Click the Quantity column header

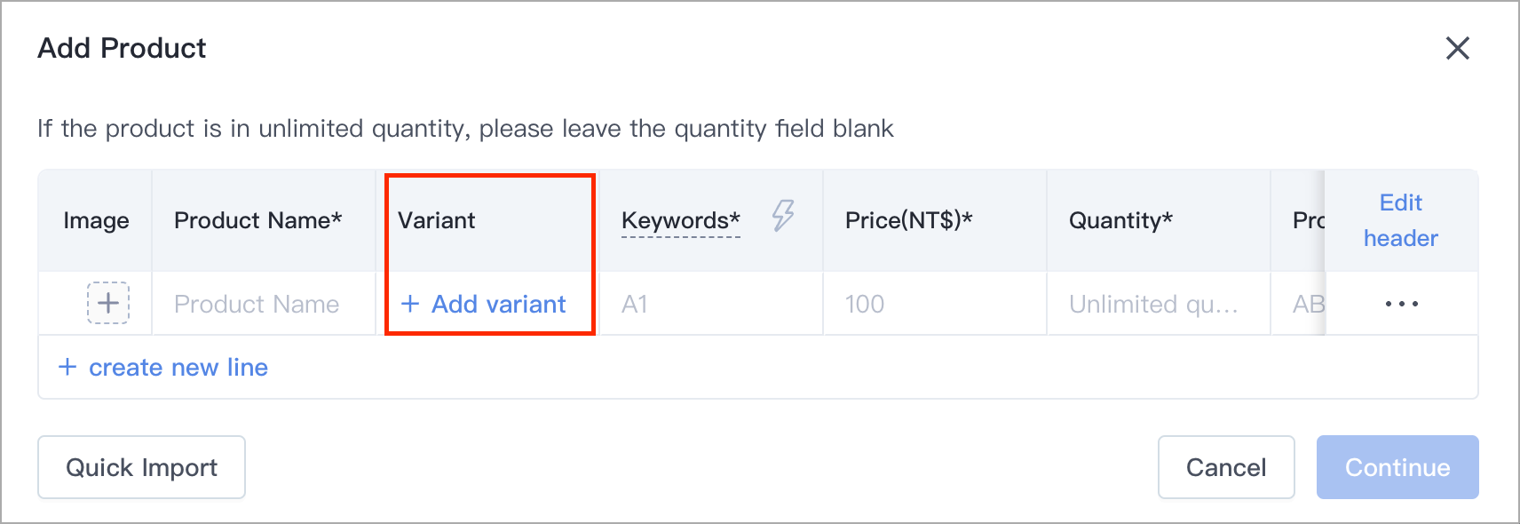click(x=1120, y=220)
